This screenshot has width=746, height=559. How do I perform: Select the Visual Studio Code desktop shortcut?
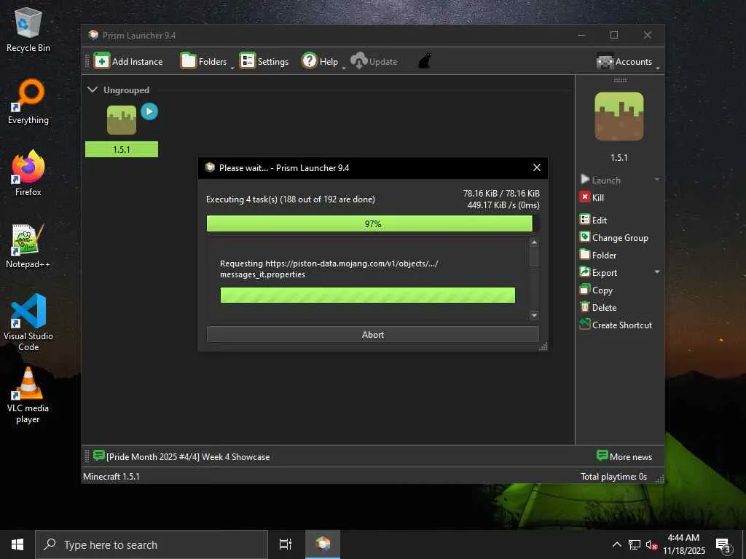28,322
